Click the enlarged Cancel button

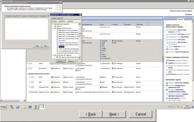pyautogui.click(x=141, y=114)
